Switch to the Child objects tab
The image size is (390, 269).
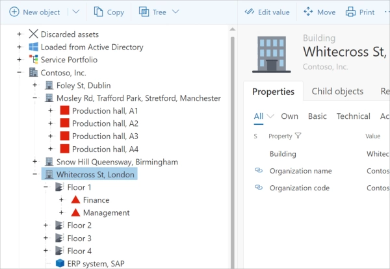pos(337,91)
